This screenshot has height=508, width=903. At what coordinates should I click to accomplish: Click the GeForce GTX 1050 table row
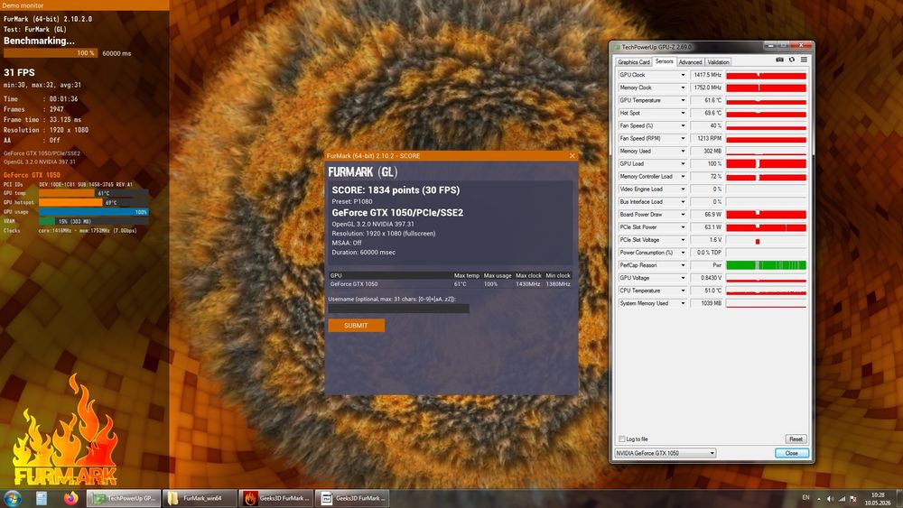(x=450, y=284)
